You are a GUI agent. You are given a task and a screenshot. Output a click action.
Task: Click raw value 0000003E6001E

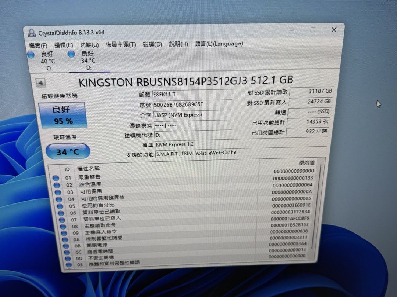click(x=291, y=205)
